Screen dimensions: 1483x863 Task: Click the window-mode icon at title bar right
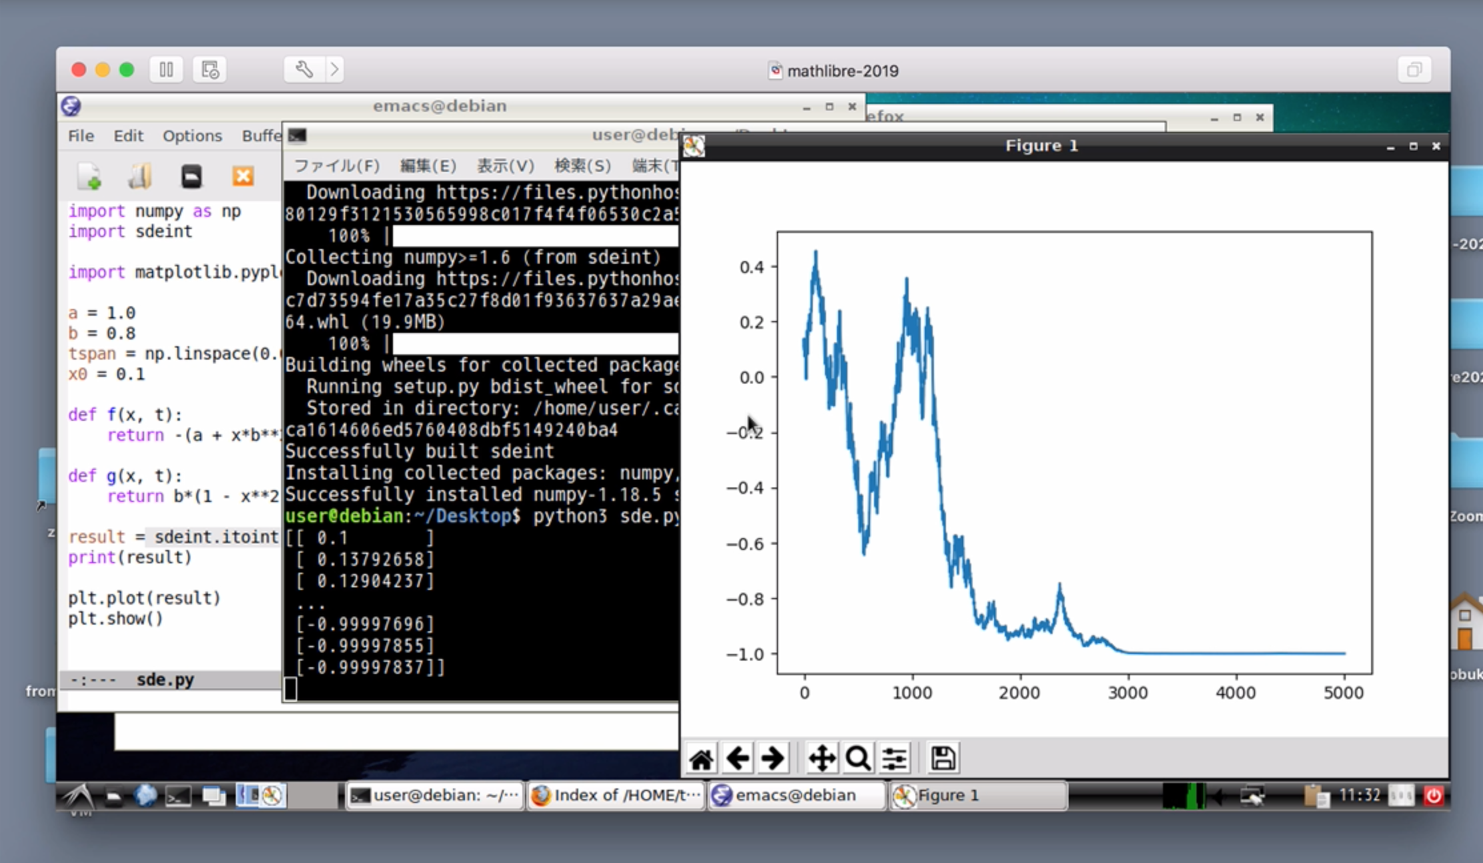(x=1414, y=69)
